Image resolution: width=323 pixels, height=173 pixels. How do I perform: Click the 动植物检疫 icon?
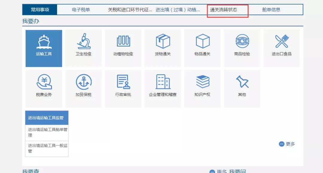[x=123, y=48]
